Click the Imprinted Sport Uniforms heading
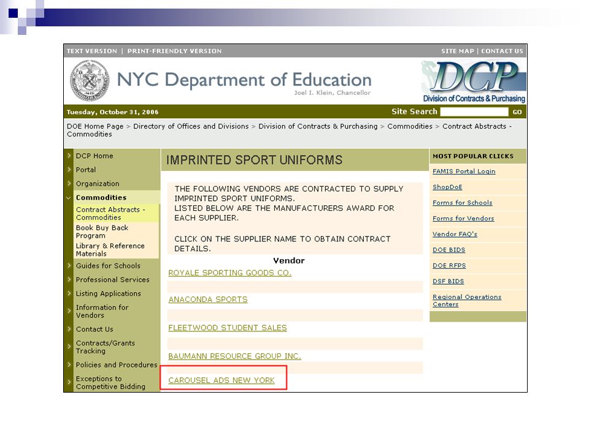 point(254,160)
